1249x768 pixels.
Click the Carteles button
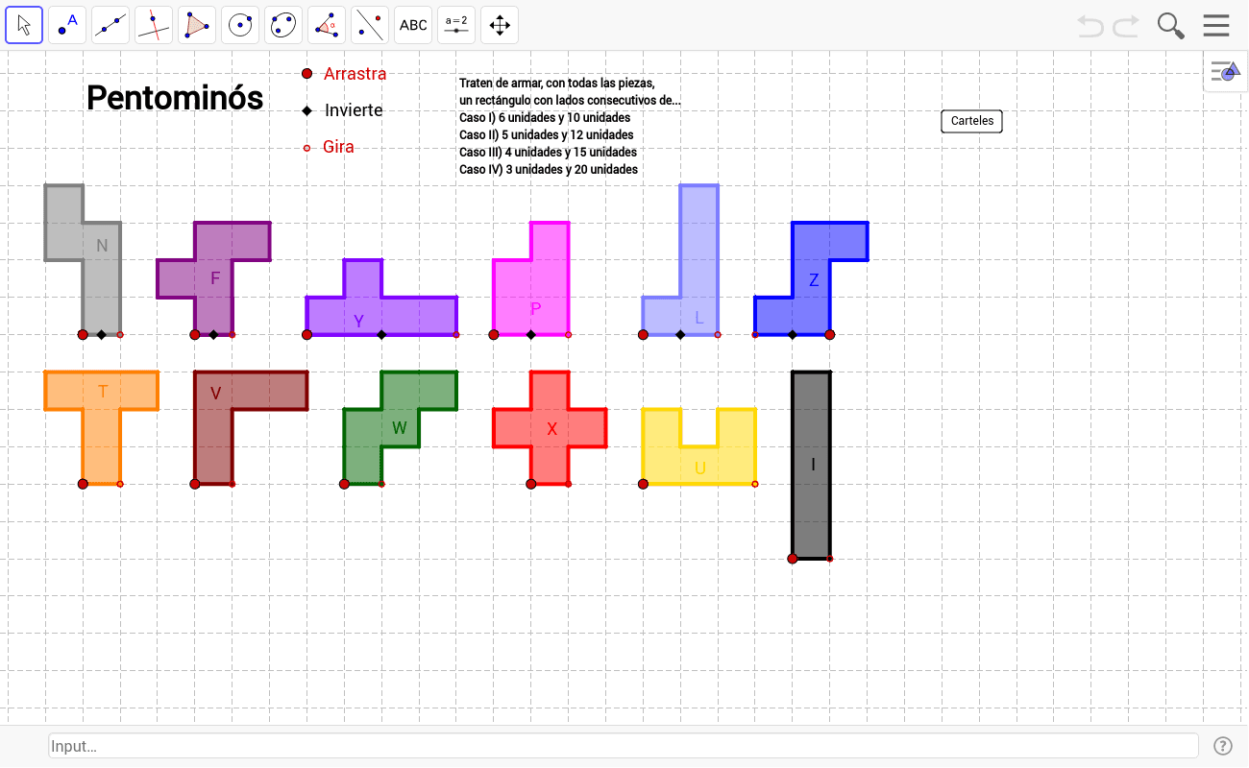tap(971, 121)
